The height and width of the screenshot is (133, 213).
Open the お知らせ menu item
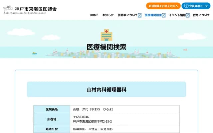pyautogui.click(x=108, y=15)
